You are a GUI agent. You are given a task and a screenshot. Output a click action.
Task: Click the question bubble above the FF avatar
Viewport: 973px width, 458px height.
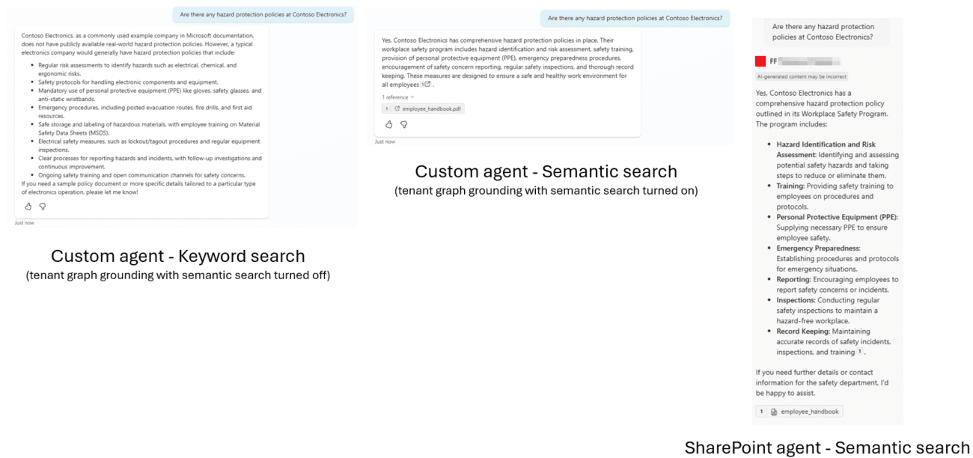823,31
